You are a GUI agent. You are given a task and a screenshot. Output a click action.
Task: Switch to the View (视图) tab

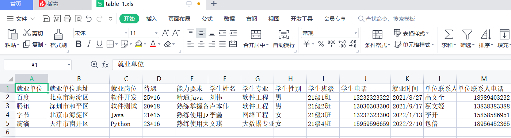(x=274, y=19)
